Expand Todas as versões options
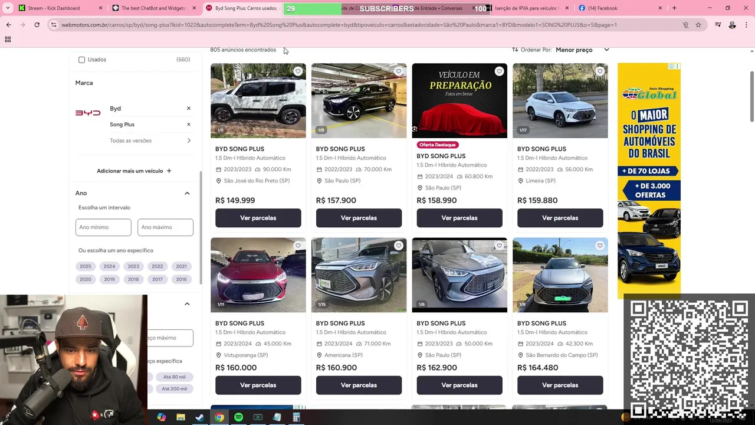 click(x=189, y=140)
